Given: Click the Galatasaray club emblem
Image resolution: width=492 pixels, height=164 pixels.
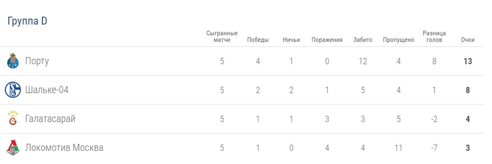Looking at the screenshot, I should click(x=13, y=119).
